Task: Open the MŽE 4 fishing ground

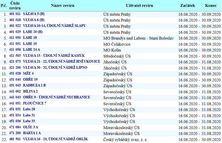Action: pyautogui.click(x=28, y=73)
